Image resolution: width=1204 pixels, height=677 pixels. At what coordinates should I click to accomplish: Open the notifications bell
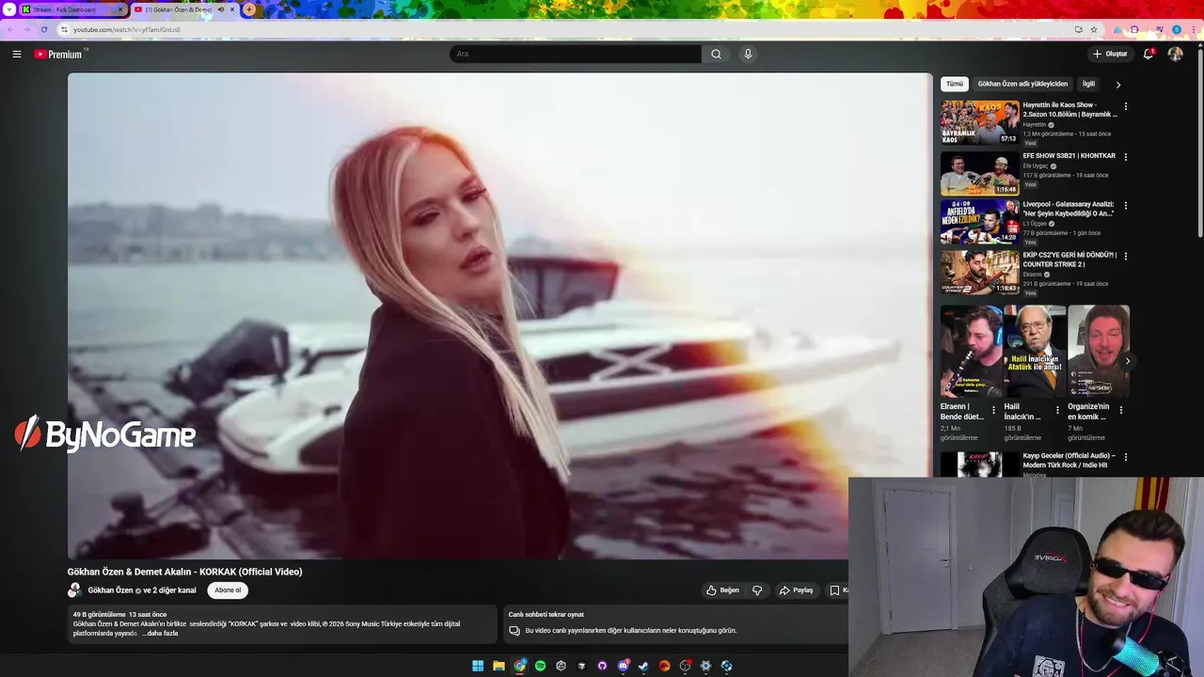1149,55
